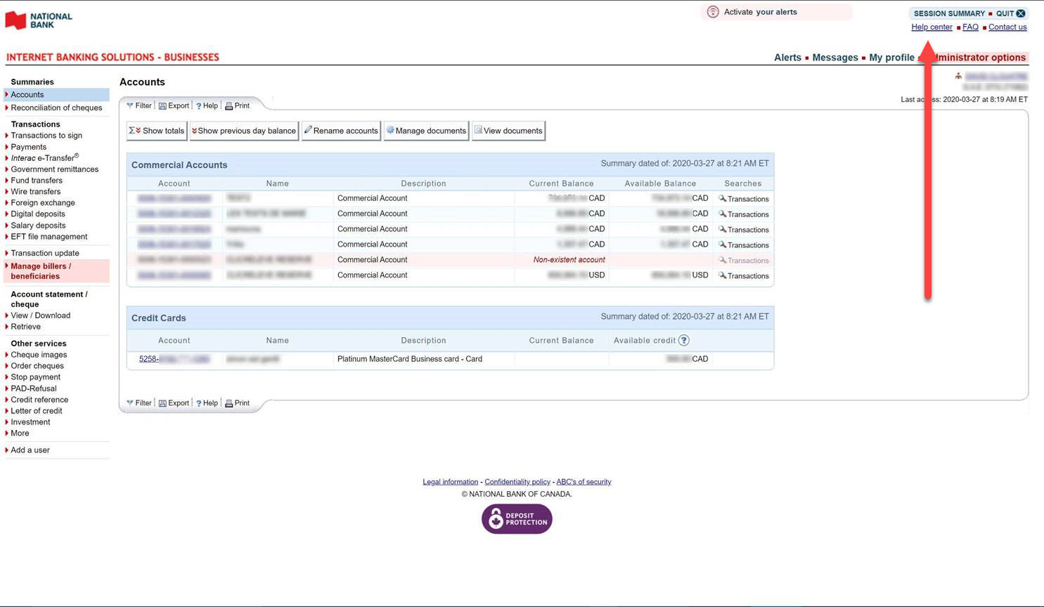Open Investment in the sidebar
The height and width of the screenshot is (607, 1044).
pos(30,422)
